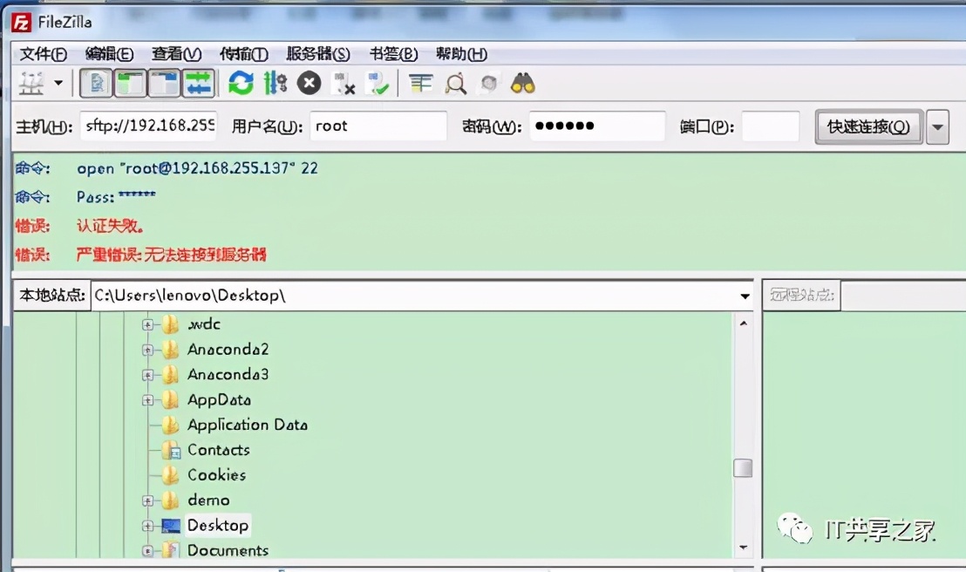
Task: Select the AppData folder
Action: [219, 399]
